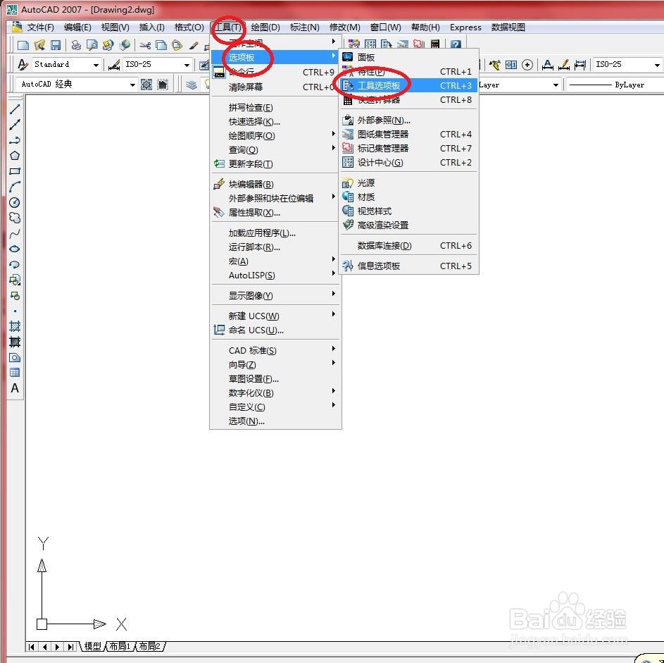Select the Line drawing tool
This screenshot has height=663, width=664.
pyautogui.click(x=15, y=110)
